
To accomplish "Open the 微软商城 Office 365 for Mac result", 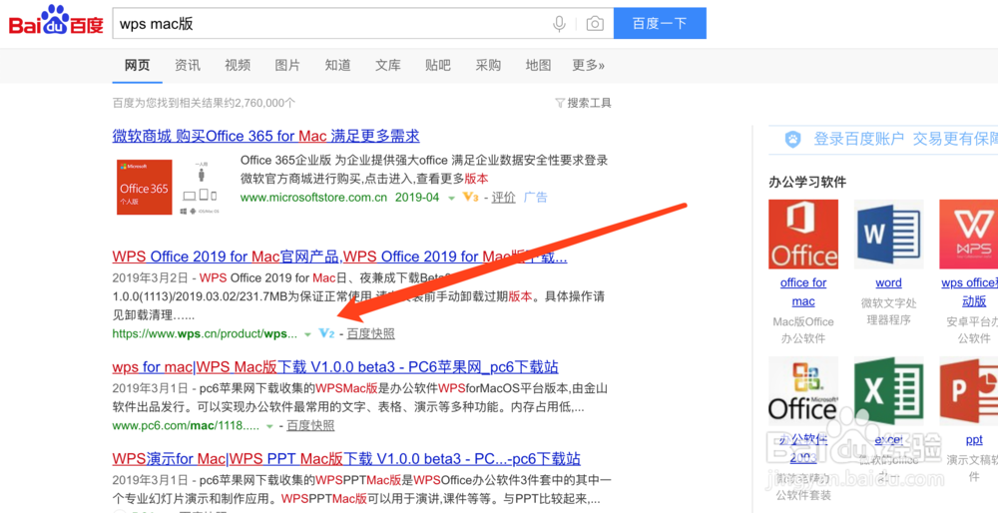I will pos(266,136).
